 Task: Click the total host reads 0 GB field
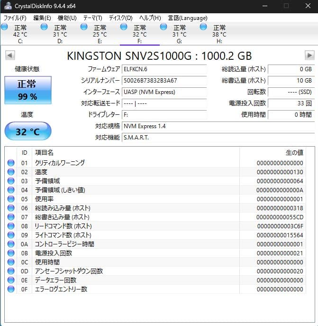pos(291,69)
